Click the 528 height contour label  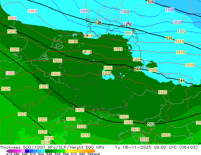[x=151, y=2]
